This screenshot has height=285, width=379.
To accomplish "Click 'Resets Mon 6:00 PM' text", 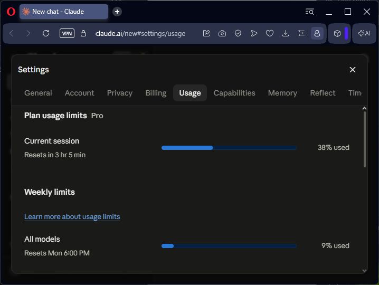I will pos(57,253).
